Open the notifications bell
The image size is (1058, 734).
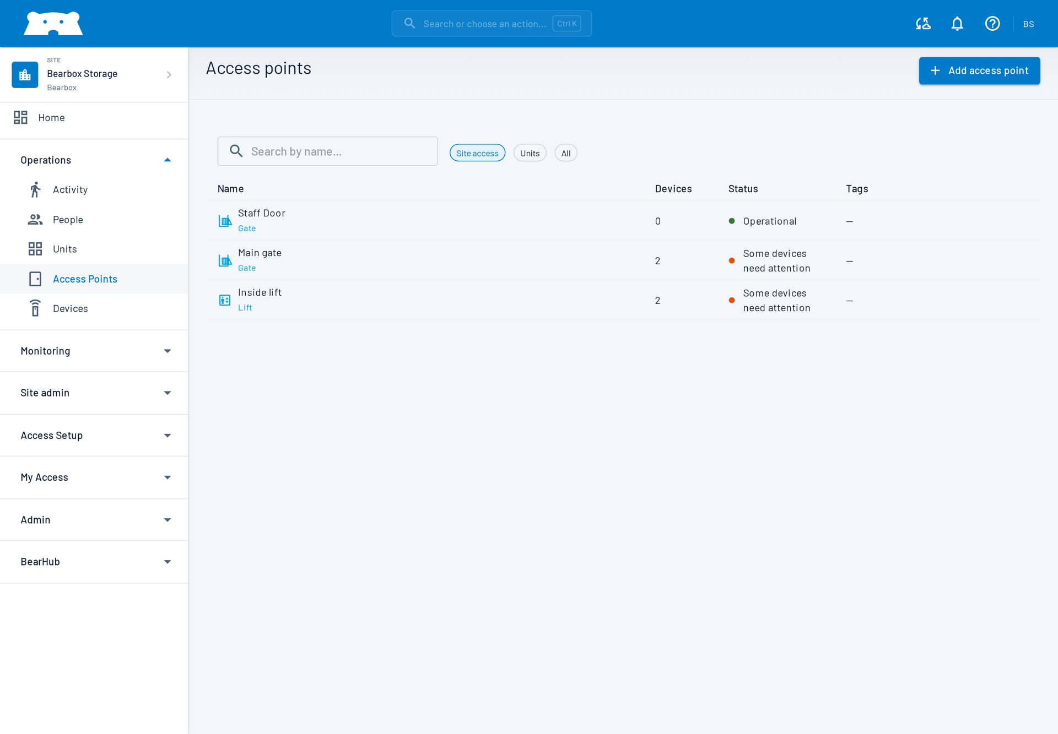coord(957,24)
